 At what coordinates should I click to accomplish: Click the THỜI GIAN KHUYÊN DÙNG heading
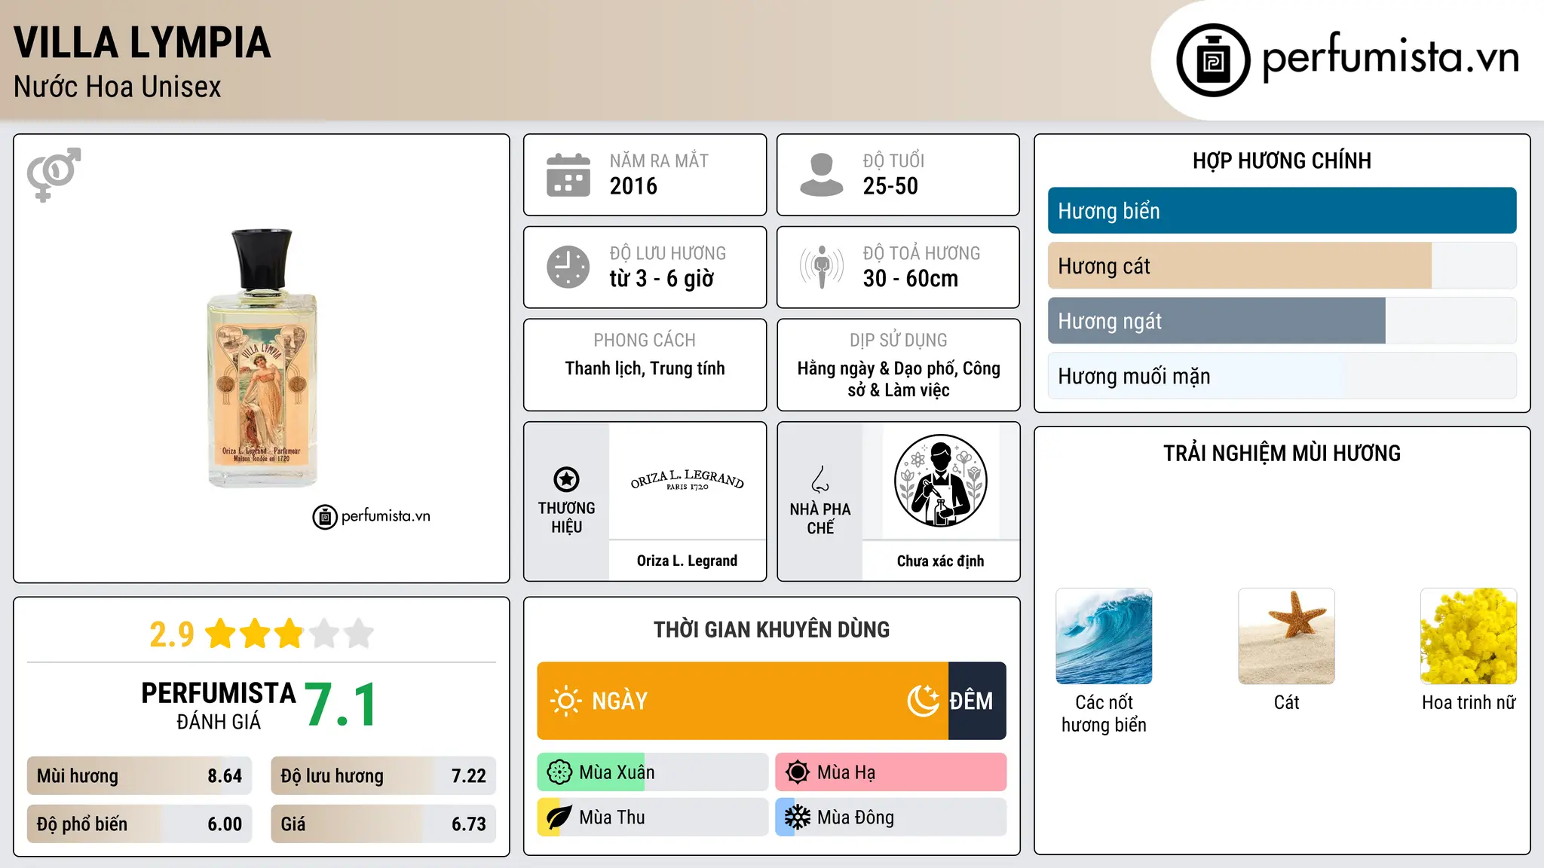point(771,630)
